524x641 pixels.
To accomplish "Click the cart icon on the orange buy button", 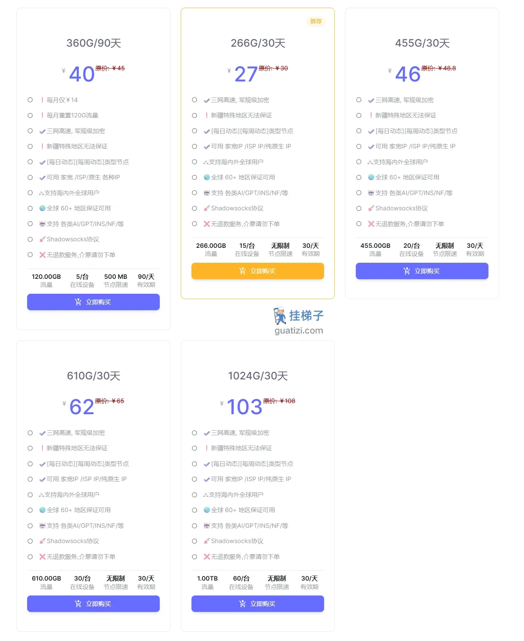I will tap(242, 271).
